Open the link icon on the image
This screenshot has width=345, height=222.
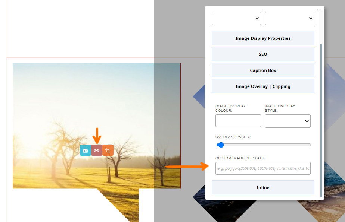click(x=97, y=150)
